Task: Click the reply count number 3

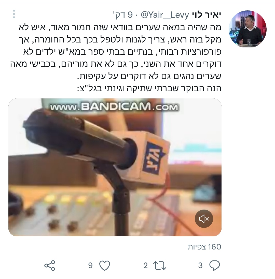Action: click(200, 266)
